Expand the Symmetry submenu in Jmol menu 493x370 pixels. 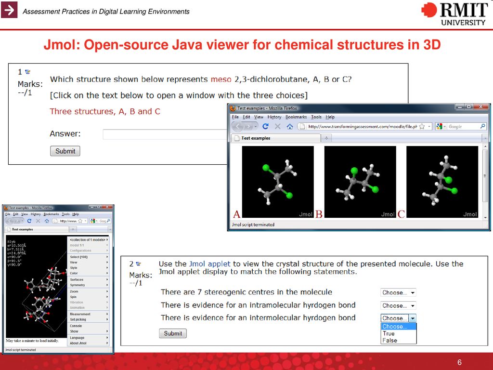[89, 285]
